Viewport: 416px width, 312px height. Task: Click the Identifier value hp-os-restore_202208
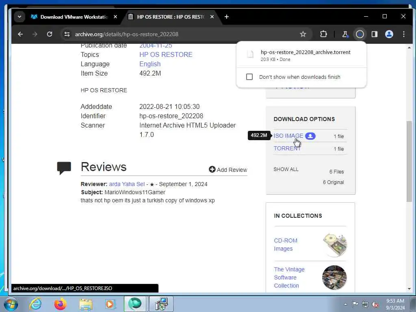pos(171,116)
